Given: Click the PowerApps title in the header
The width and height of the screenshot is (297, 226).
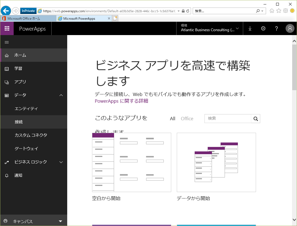Looking at the screenshot, I should pos(32,29).
